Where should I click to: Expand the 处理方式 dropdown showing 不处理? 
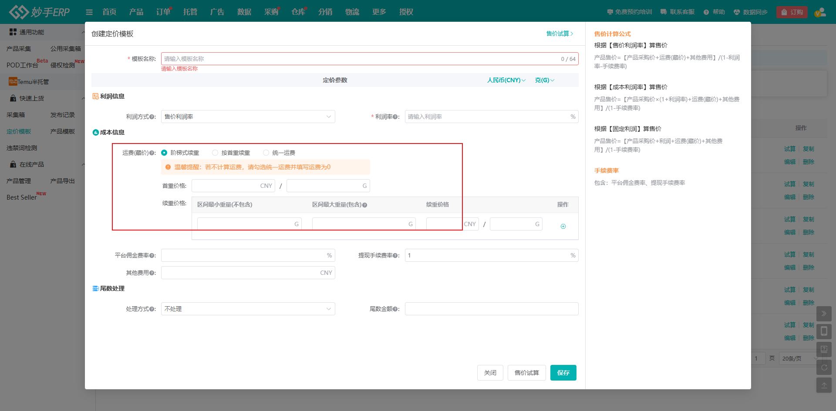click(248, 309)
